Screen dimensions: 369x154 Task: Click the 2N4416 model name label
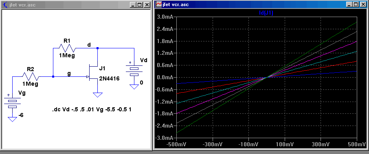click(110, 79)
